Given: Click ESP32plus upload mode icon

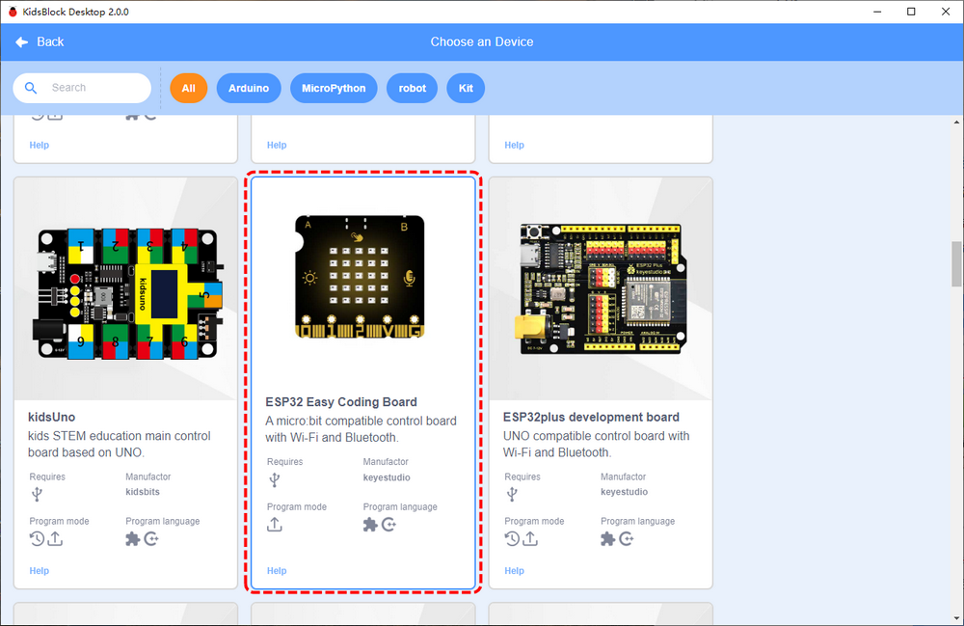Looking at the screenshot, I should [x=530, y=538].
